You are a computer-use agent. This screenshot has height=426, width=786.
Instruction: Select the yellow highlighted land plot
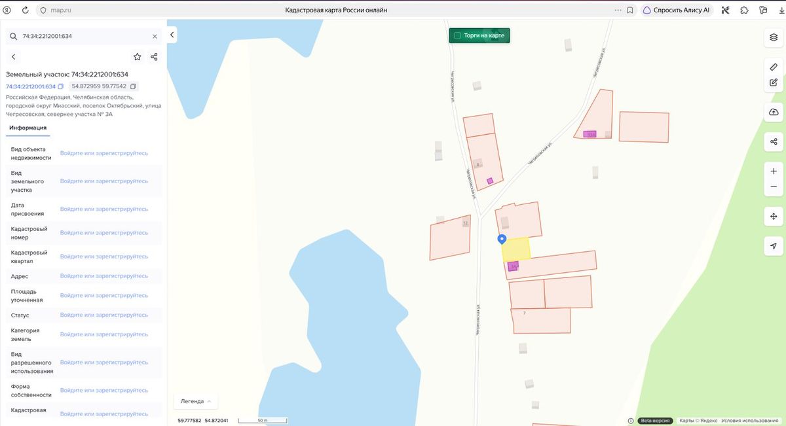point(516,249)
